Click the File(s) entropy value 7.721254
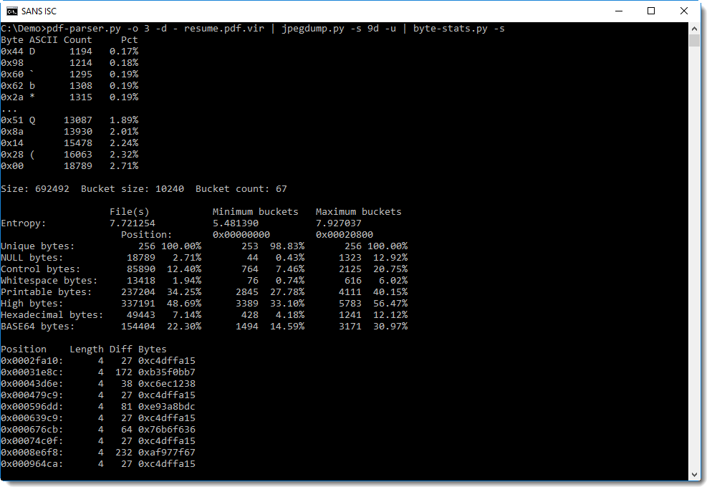The width and height of the screenshot is (712, 492). pyautogui.click(x=132, y=223)
